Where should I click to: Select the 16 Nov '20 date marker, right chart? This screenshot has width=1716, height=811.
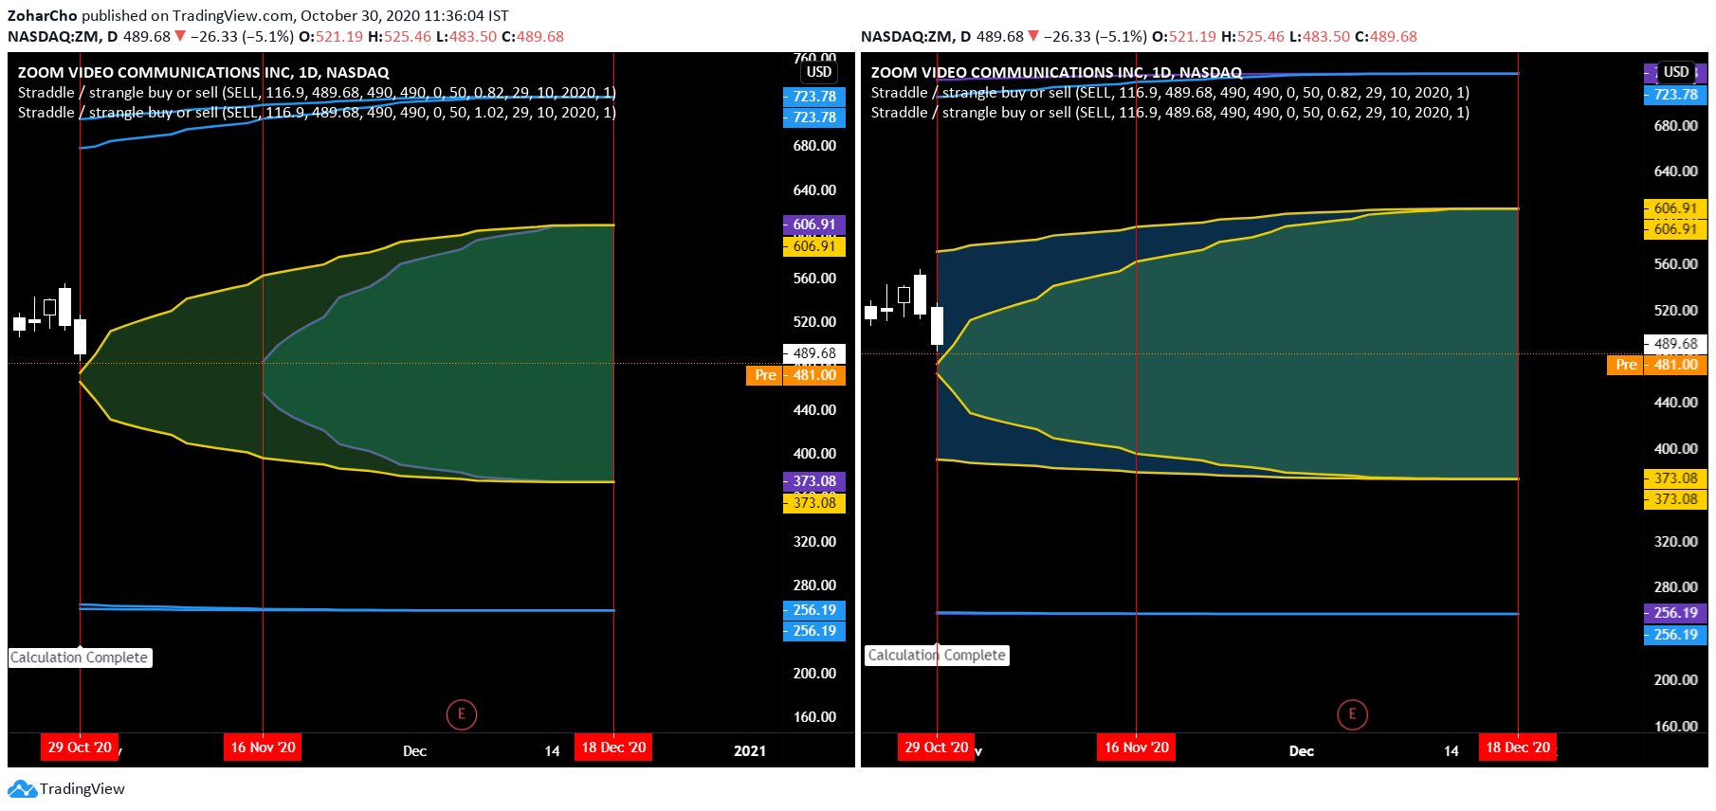[x=1136, y=747]
